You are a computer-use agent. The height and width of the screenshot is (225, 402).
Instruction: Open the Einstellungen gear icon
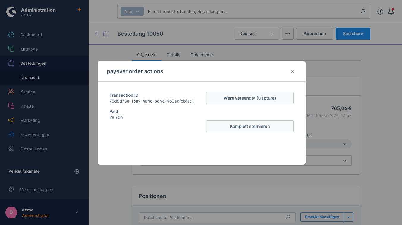pos(11,149)
